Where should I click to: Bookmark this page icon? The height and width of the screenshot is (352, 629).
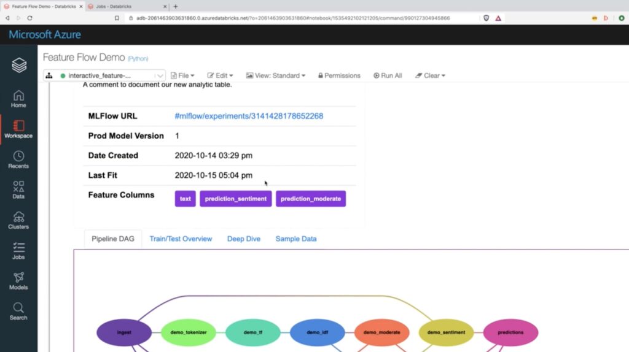pos(117,18)
